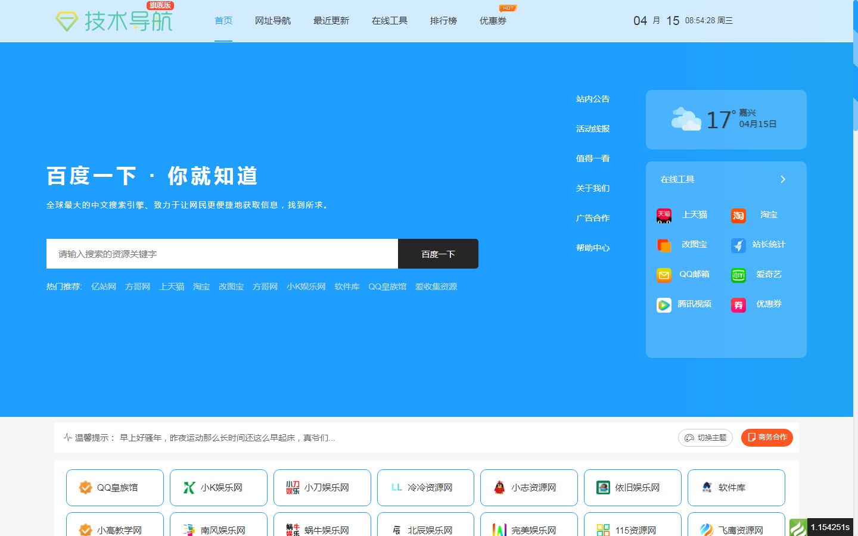This screenshot has height=536, width=858.
Task: Click the orange 商务合作 button
Action: click(767, 438)
